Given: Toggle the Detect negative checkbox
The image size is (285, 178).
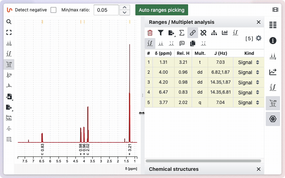Looking at the screenshot, I should point(53,10).
